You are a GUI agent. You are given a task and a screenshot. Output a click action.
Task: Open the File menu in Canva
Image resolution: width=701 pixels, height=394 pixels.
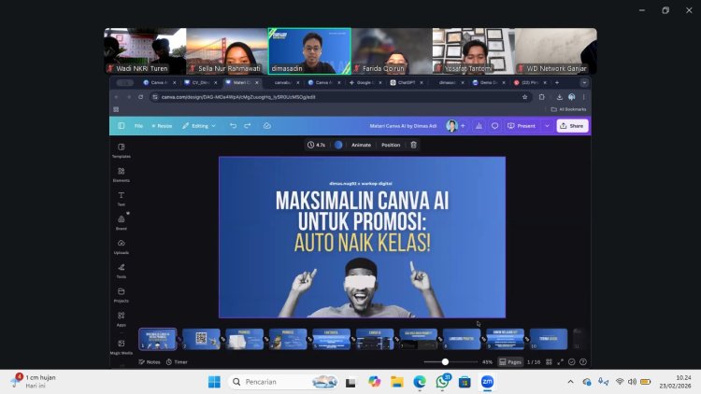[138, 126]
